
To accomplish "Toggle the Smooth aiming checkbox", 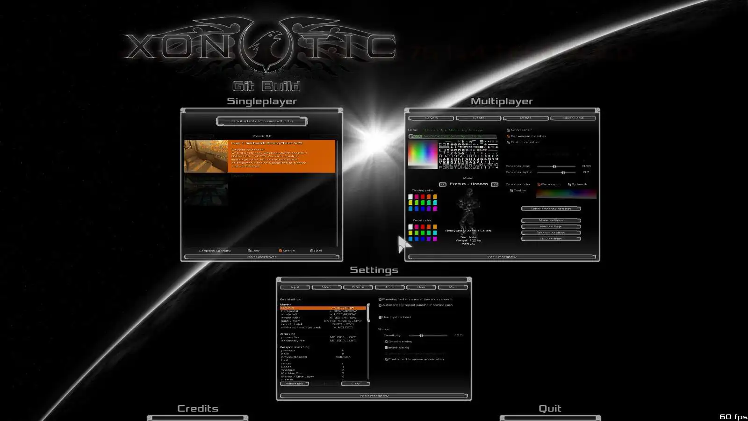I will pyautogui.click(x=386, y=341).
